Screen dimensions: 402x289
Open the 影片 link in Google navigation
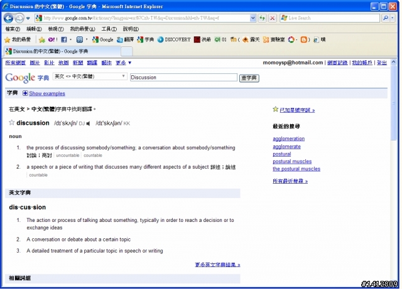(49, 63)
